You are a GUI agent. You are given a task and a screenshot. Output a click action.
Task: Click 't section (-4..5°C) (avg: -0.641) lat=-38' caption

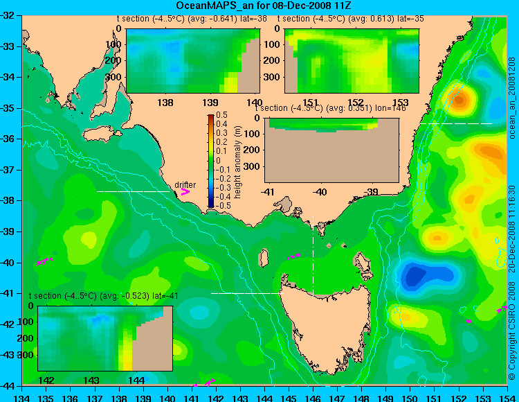click(192, 19)
